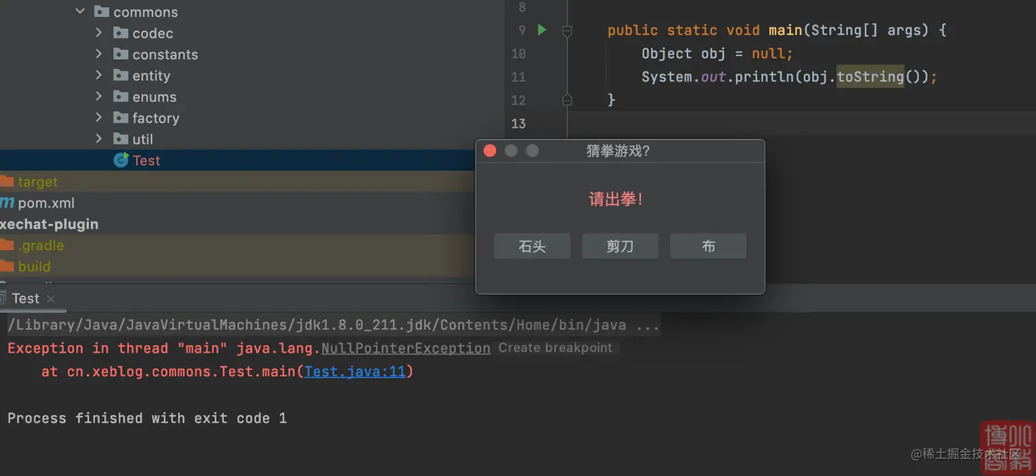Close the 猜拳游戏 dialog with red button
This screenshot has width=1036, height=476.
click(490, 151)
